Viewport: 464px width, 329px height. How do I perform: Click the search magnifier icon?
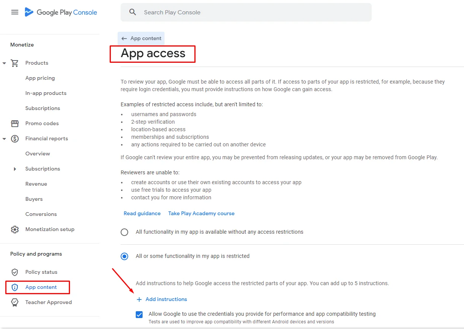pyautogui.click(x=132, y=12)
